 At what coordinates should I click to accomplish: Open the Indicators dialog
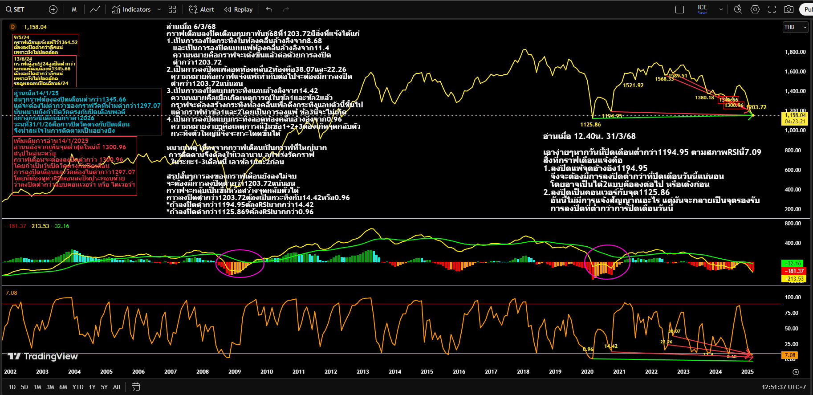click(x=131, y=9)
